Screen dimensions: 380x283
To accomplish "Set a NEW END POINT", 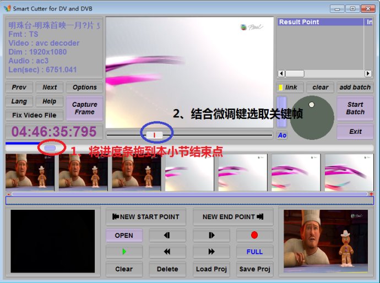I will [233, 217].
